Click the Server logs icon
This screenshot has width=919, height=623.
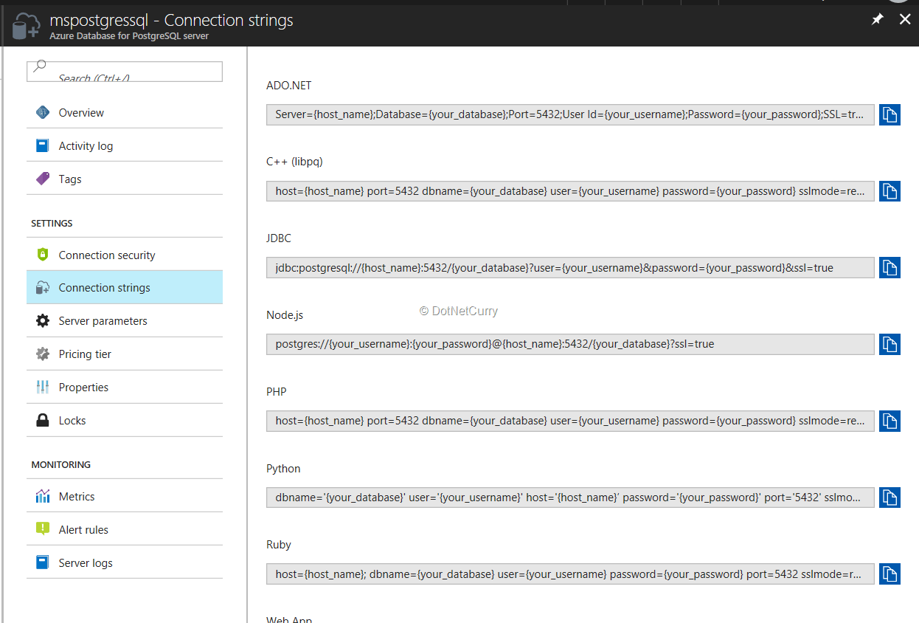point(43,562)
